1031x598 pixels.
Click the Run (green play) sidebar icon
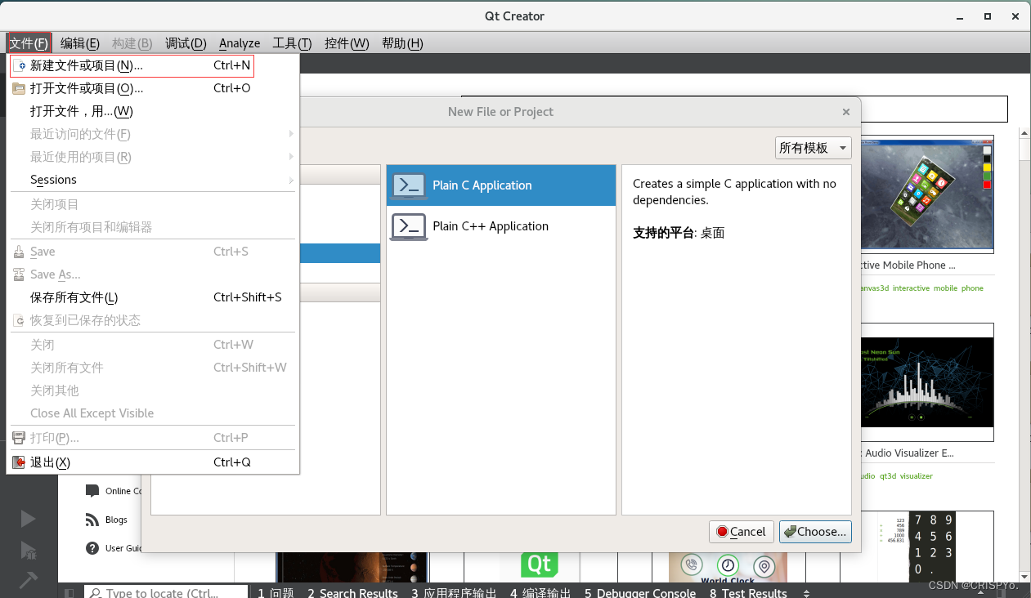[x=29, y=518]
